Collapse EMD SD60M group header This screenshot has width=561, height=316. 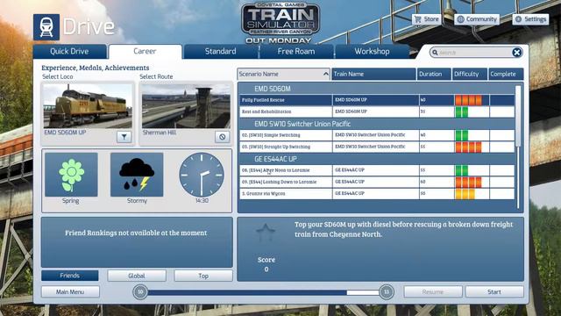pyautogui.click(x=377, y=89)
